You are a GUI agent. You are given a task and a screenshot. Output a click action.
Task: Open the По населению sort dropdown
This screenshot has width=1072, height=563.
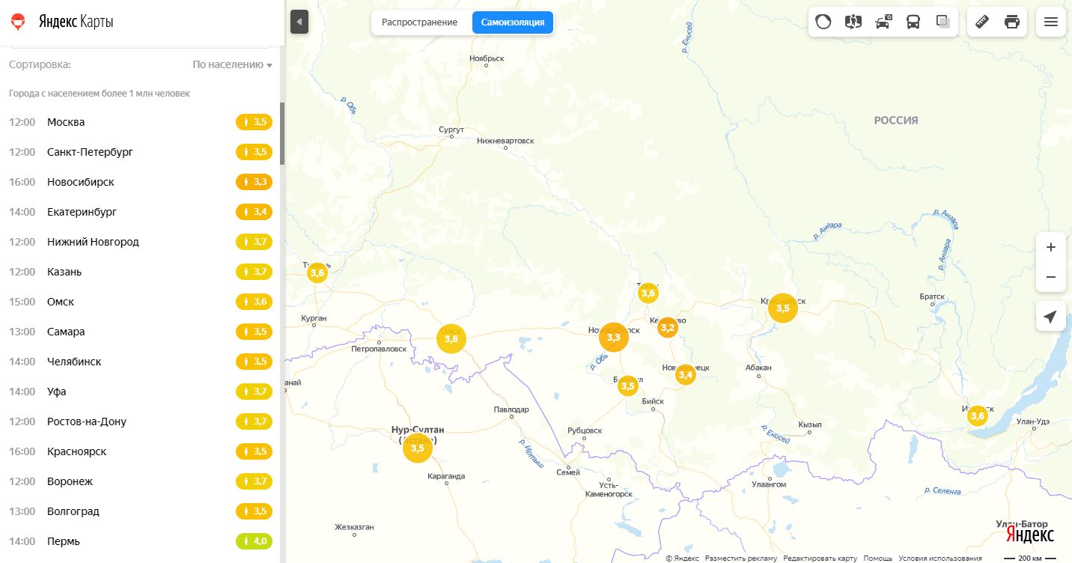(232, 65)
